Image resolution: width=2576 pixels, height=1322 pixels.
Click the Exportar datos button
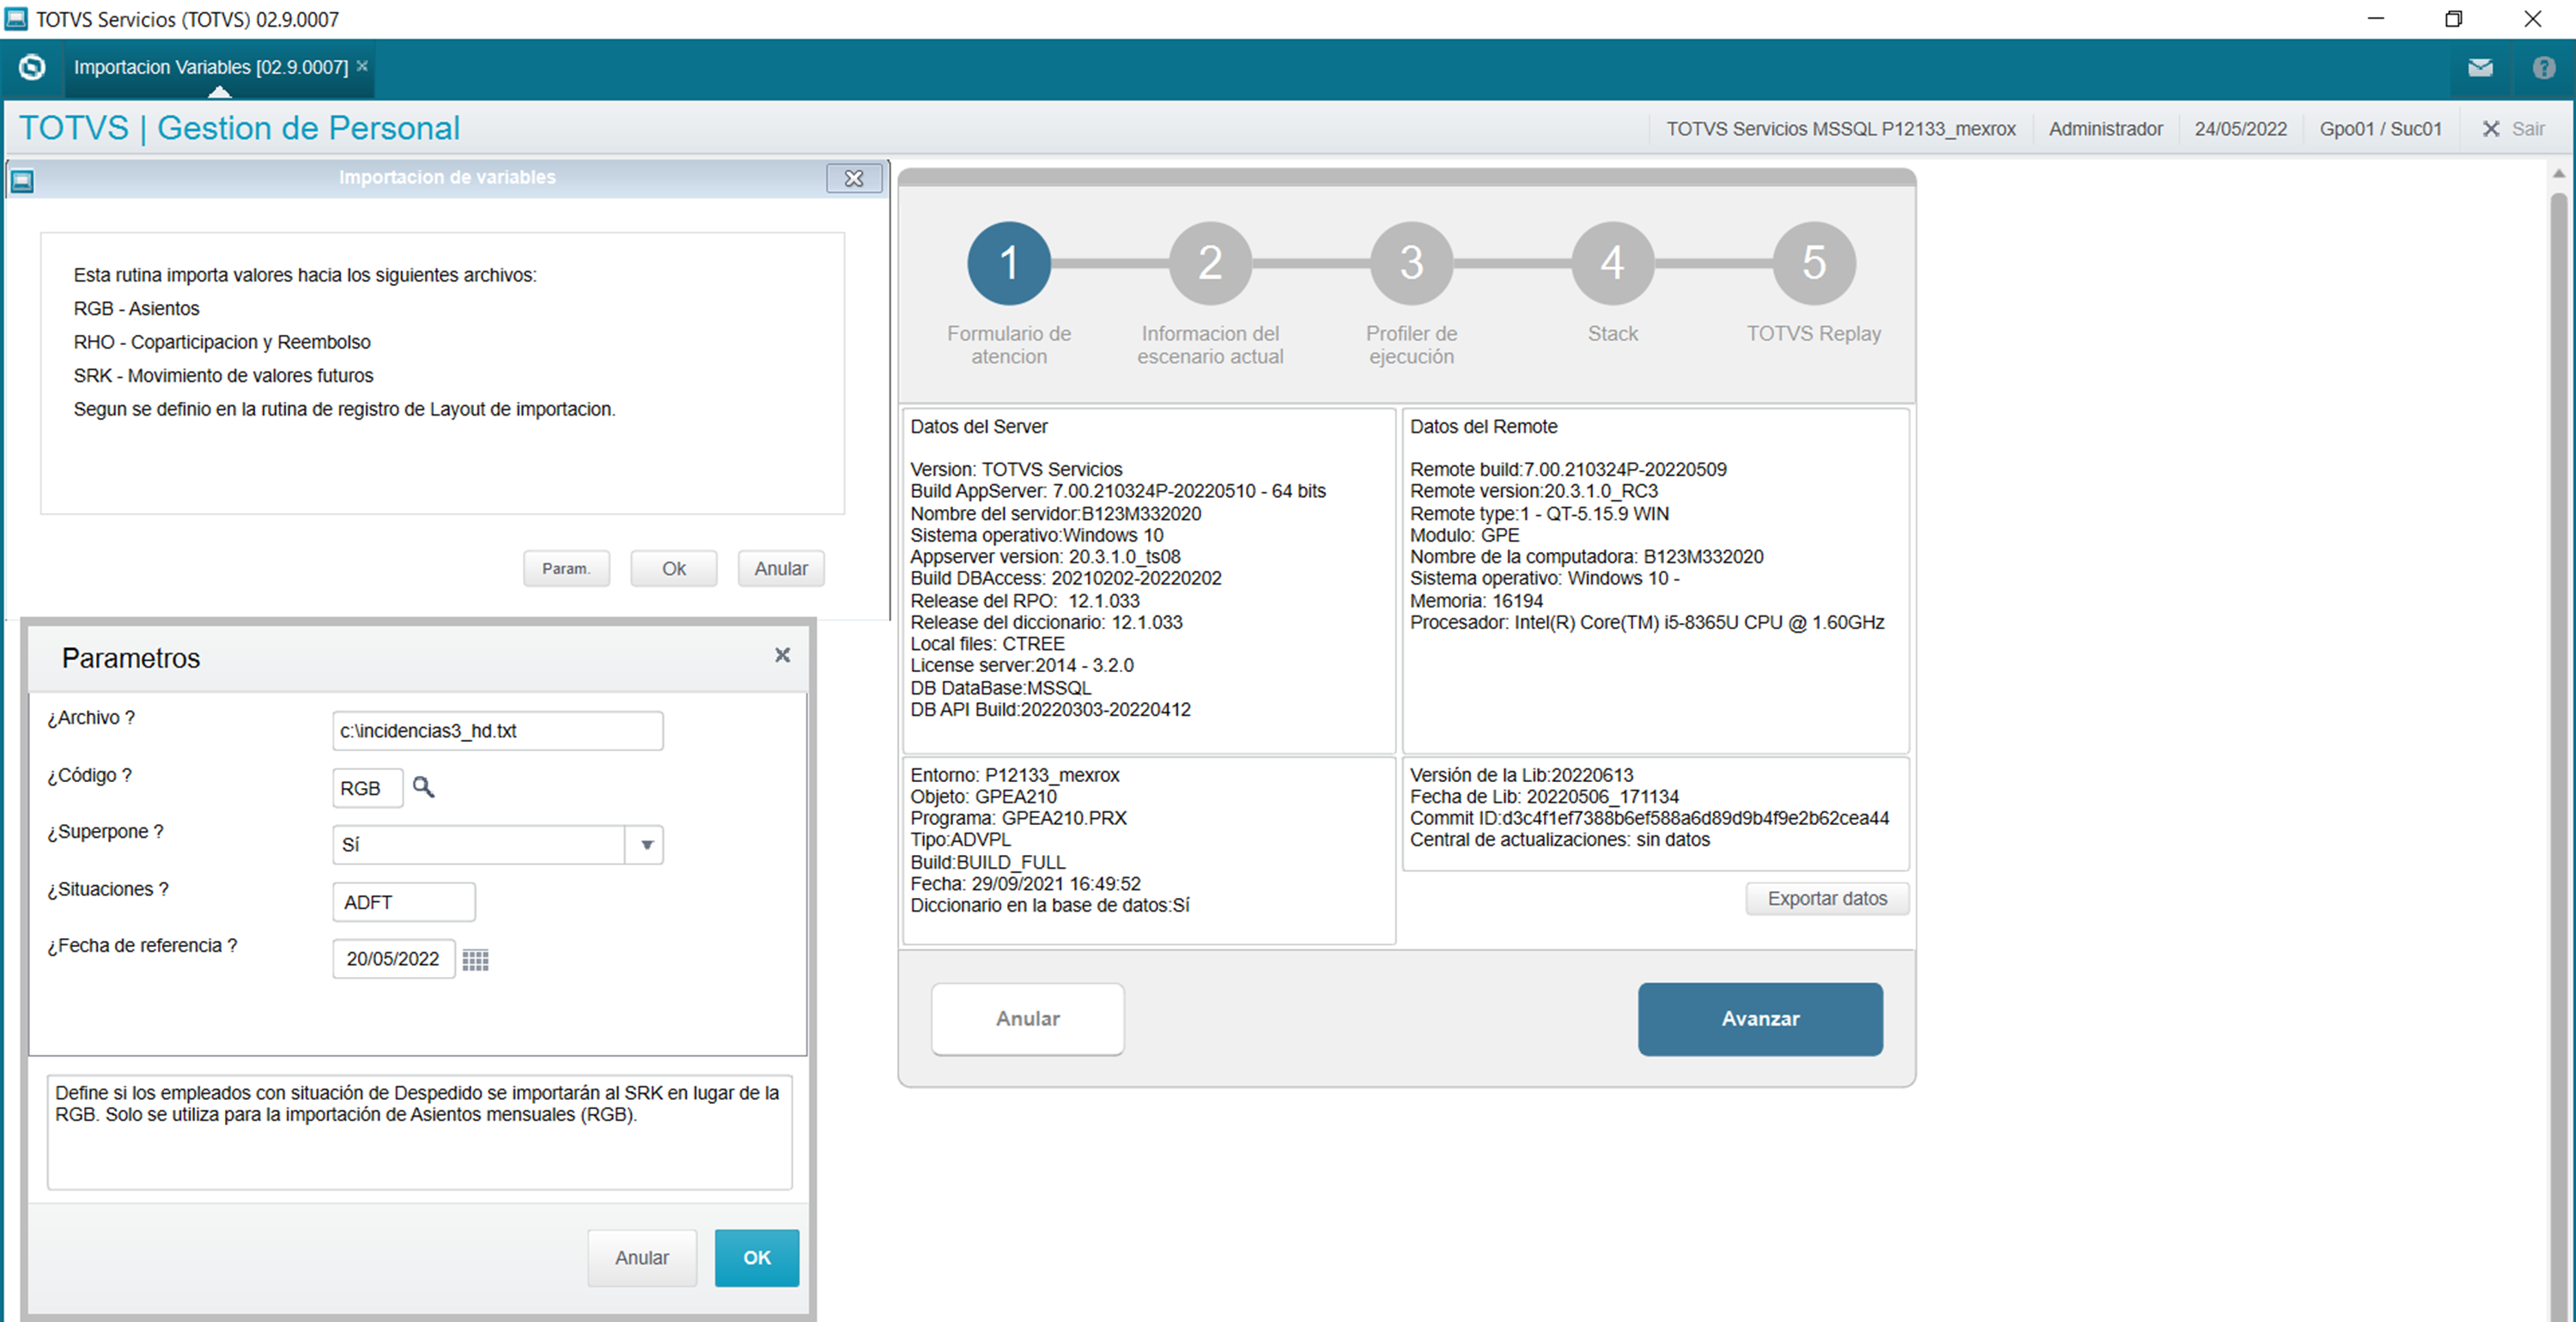click(x=1827, y=898)
